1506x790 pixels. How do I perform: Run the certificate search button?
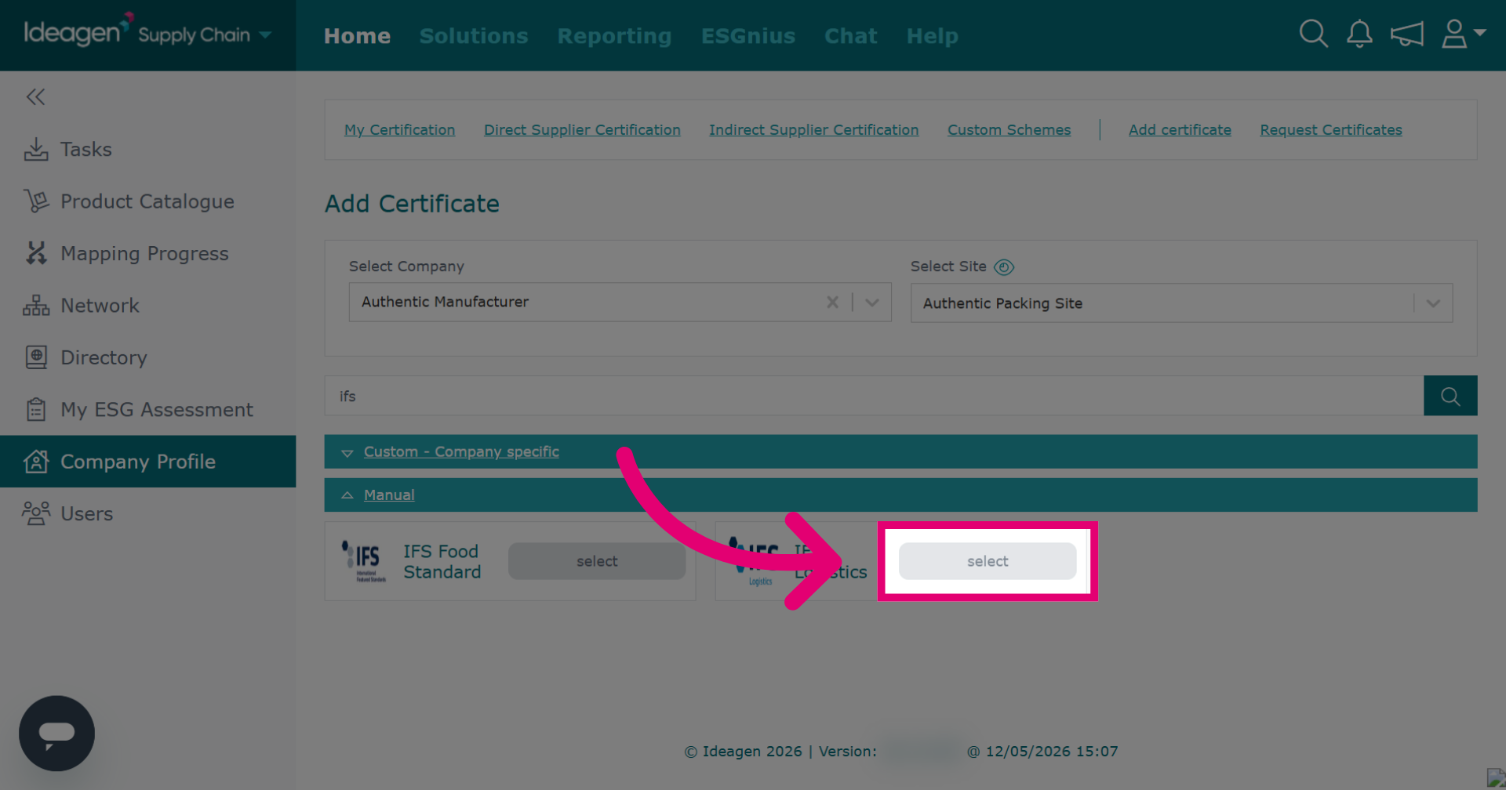(1450, 396)
